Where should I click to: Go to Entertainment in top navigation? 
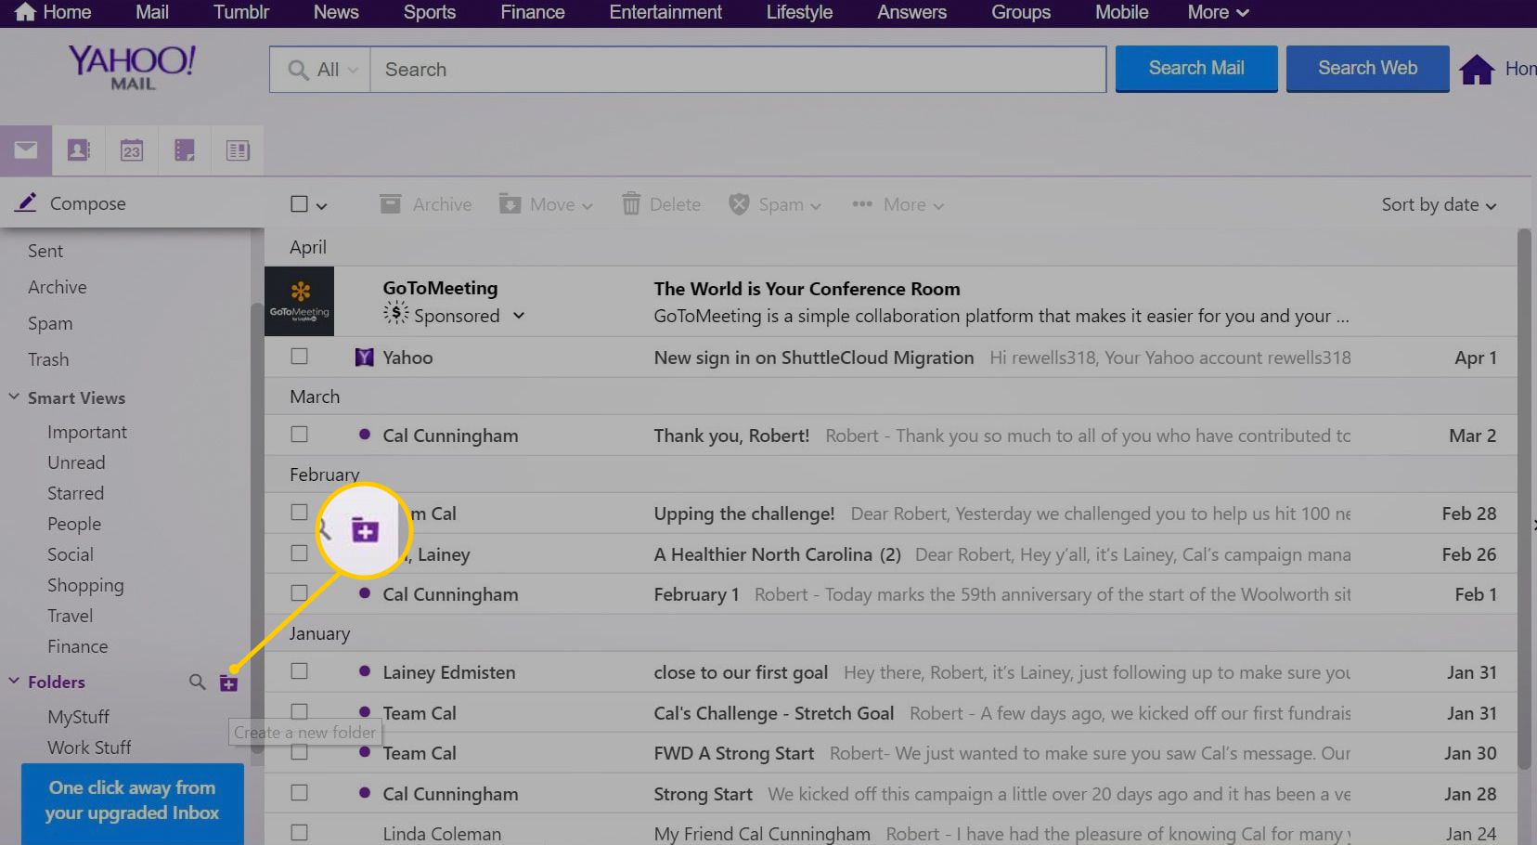(x=665, y=12)
